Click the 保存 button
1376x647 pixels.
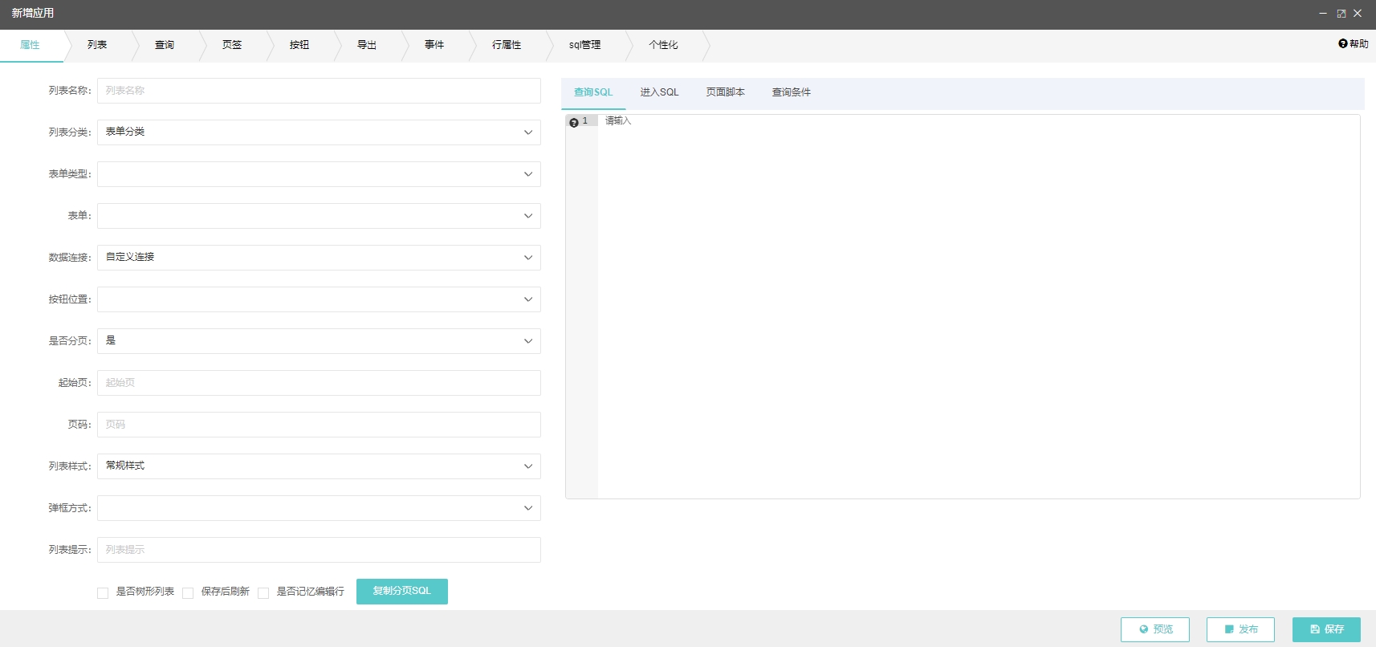1326,629
